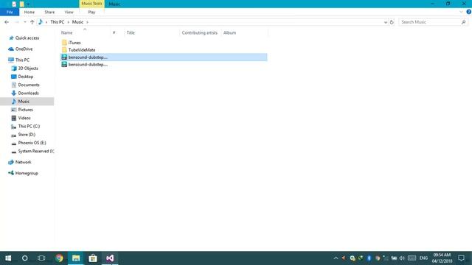Open Help via the question mark icon
Viewport: 472px width, 265px height.
469,12
